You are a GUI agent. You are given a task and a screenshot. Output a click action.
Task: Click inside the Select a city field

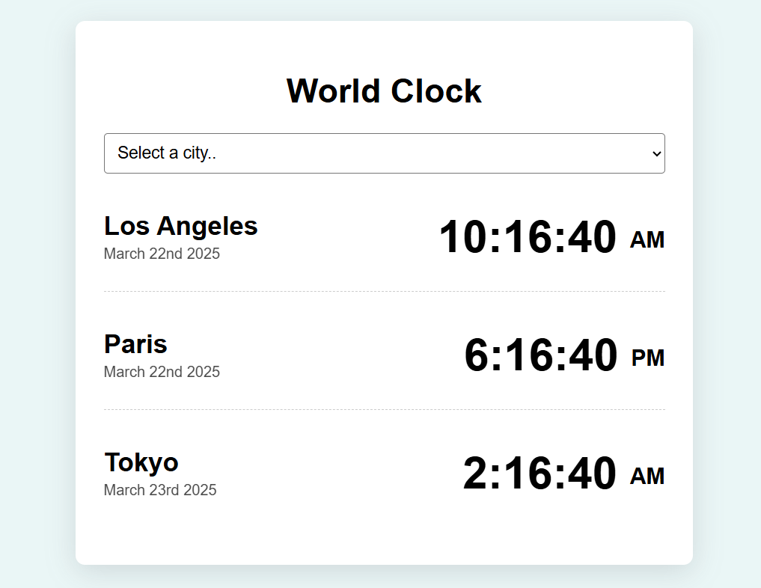[x=299, y=153]
